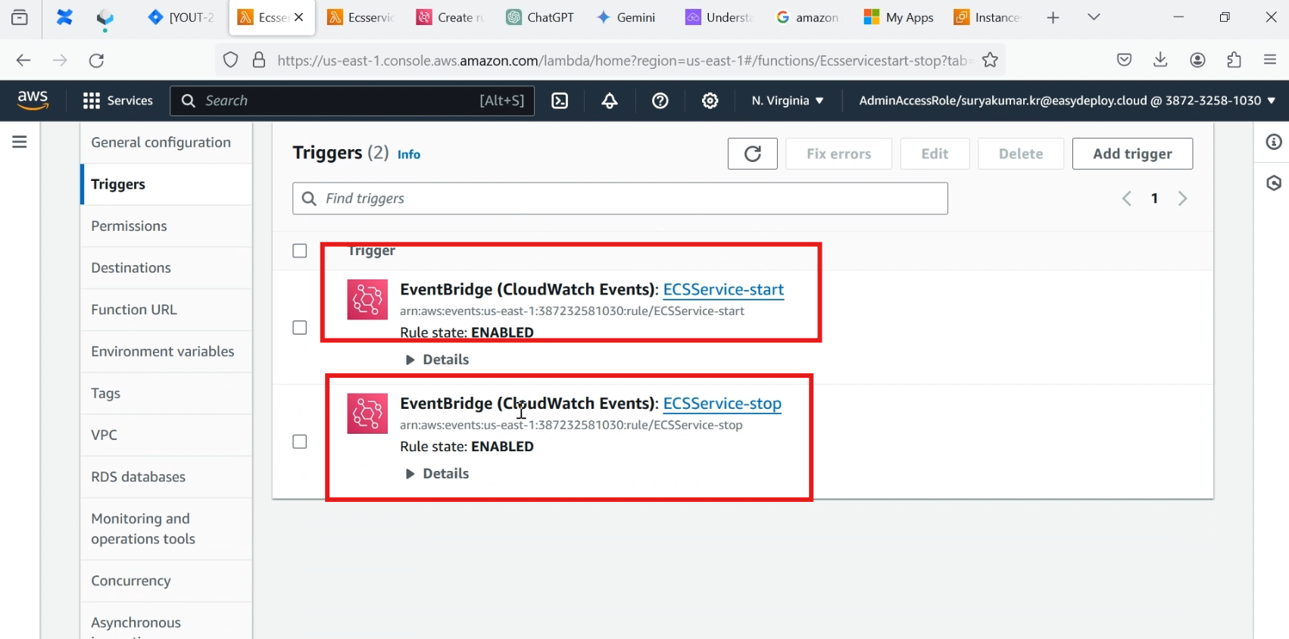The image size is (1289, 639).
Task: Go to next triggers page
Action: (x=1182, y=198)
